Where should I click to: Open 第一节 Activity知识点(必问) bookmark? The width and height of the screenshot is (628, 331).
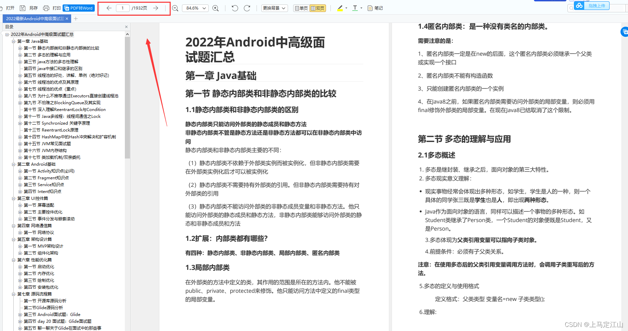49,171
